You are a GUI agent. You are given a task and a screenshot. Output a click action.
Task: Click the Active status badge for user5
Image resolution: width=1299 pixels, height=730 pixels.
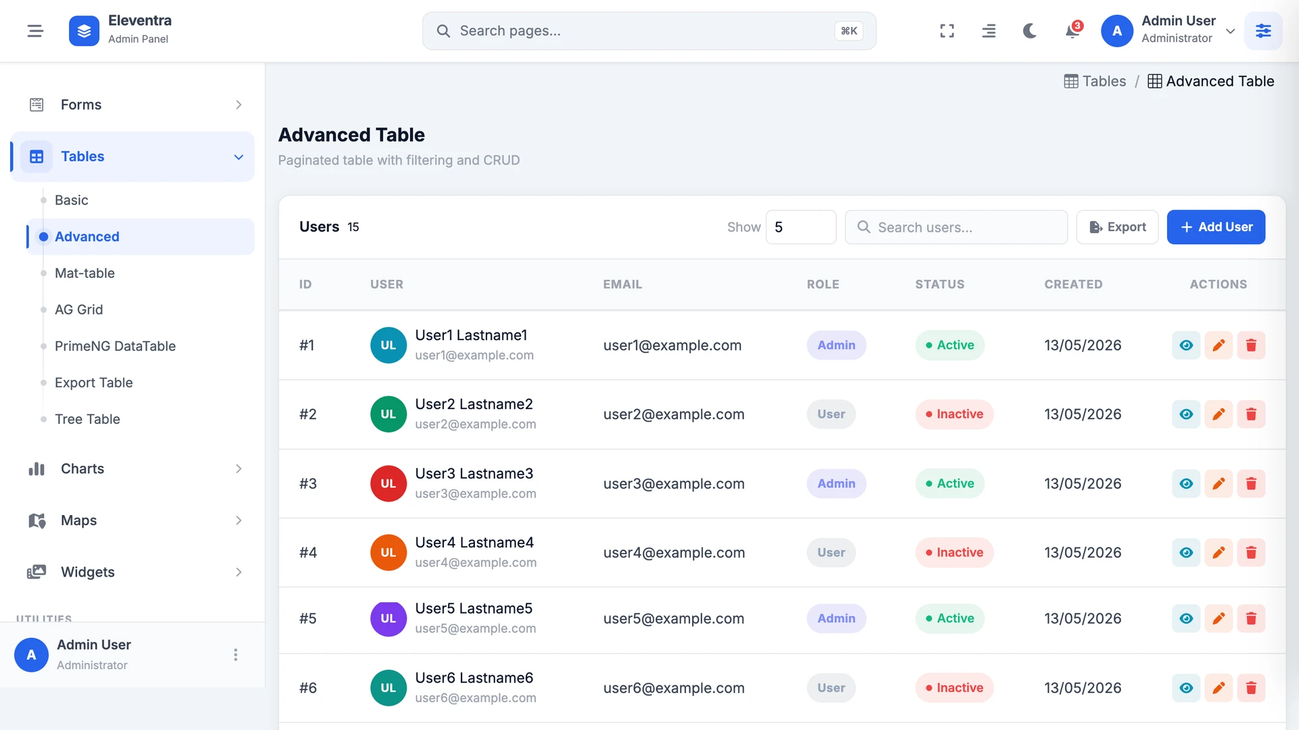[950, 618]
